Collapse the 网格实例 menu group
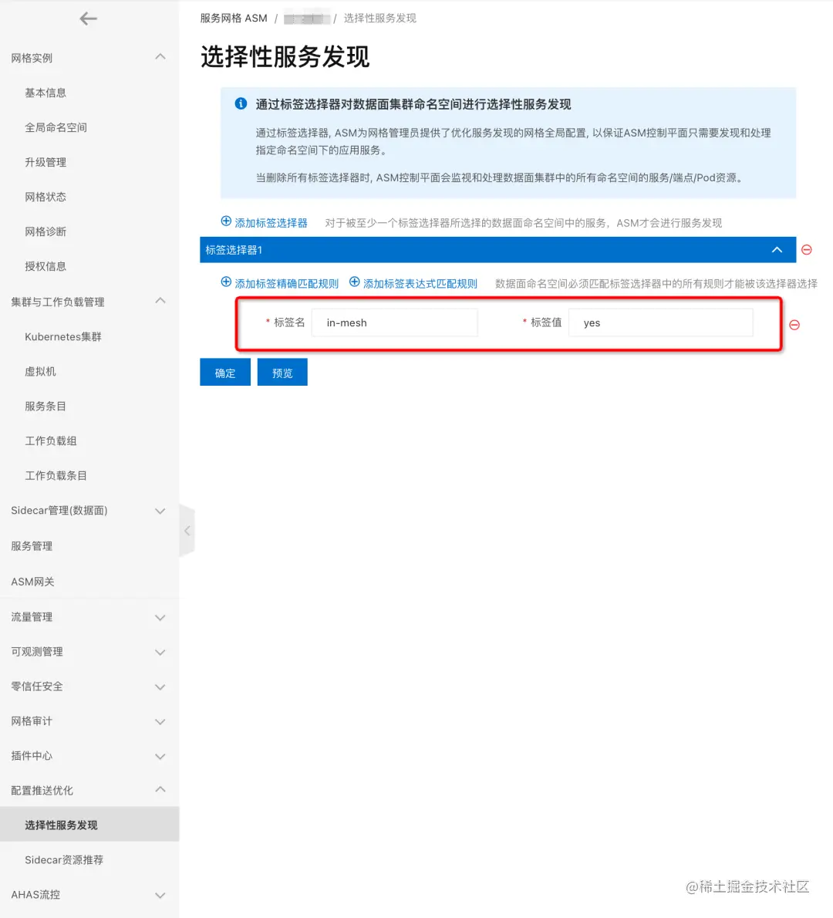Image resolution: width=833 pixels, height=918 pixels. pyautogui.click(x=160, y=57)
